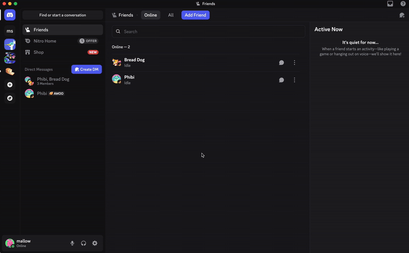Click the "Phibi" name in friends list
The image size is (409, 253).
pyautogui.click(x=129, y=77)
